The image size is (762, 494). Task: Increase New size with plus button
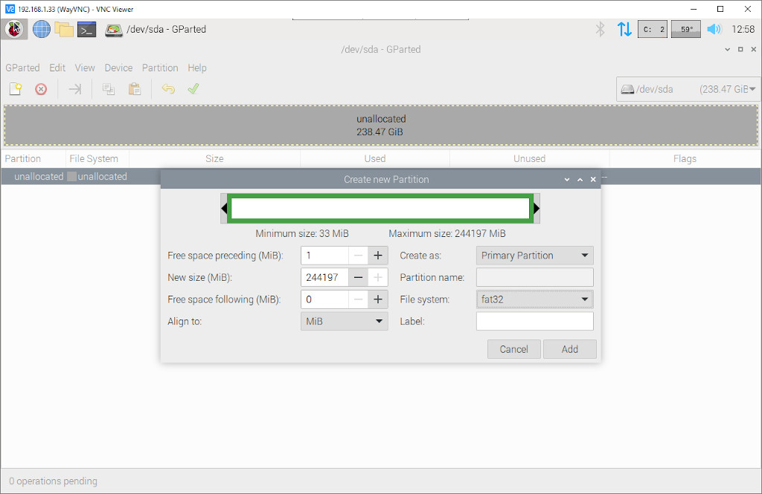[378, 278]
